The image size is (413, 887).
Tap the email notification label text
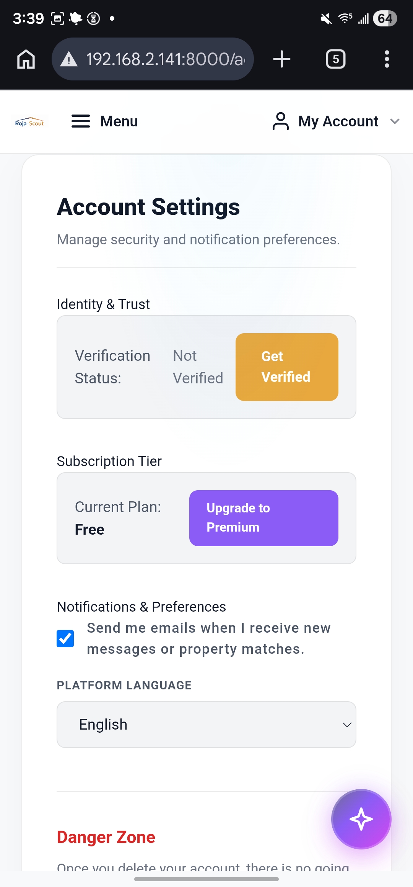(x=208, y=638)
